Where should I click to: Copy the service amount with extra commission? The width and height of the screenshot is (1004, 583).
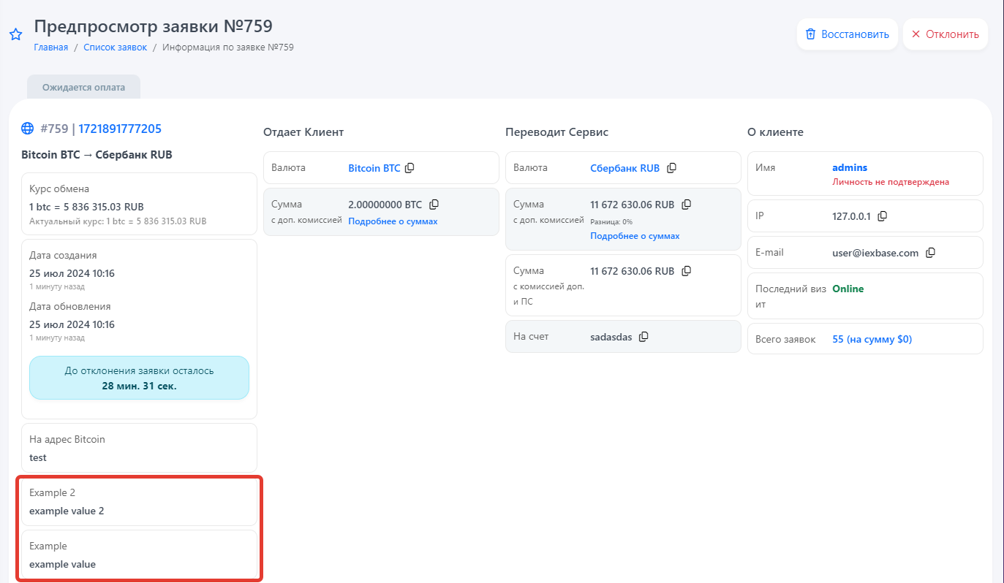tap(686, 205)
